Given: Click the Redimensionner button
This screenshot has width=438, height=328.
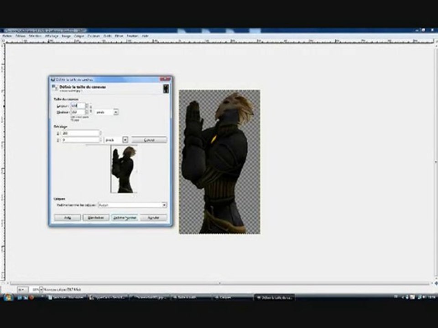Looking at the screenshot, I should coord(125,218).
